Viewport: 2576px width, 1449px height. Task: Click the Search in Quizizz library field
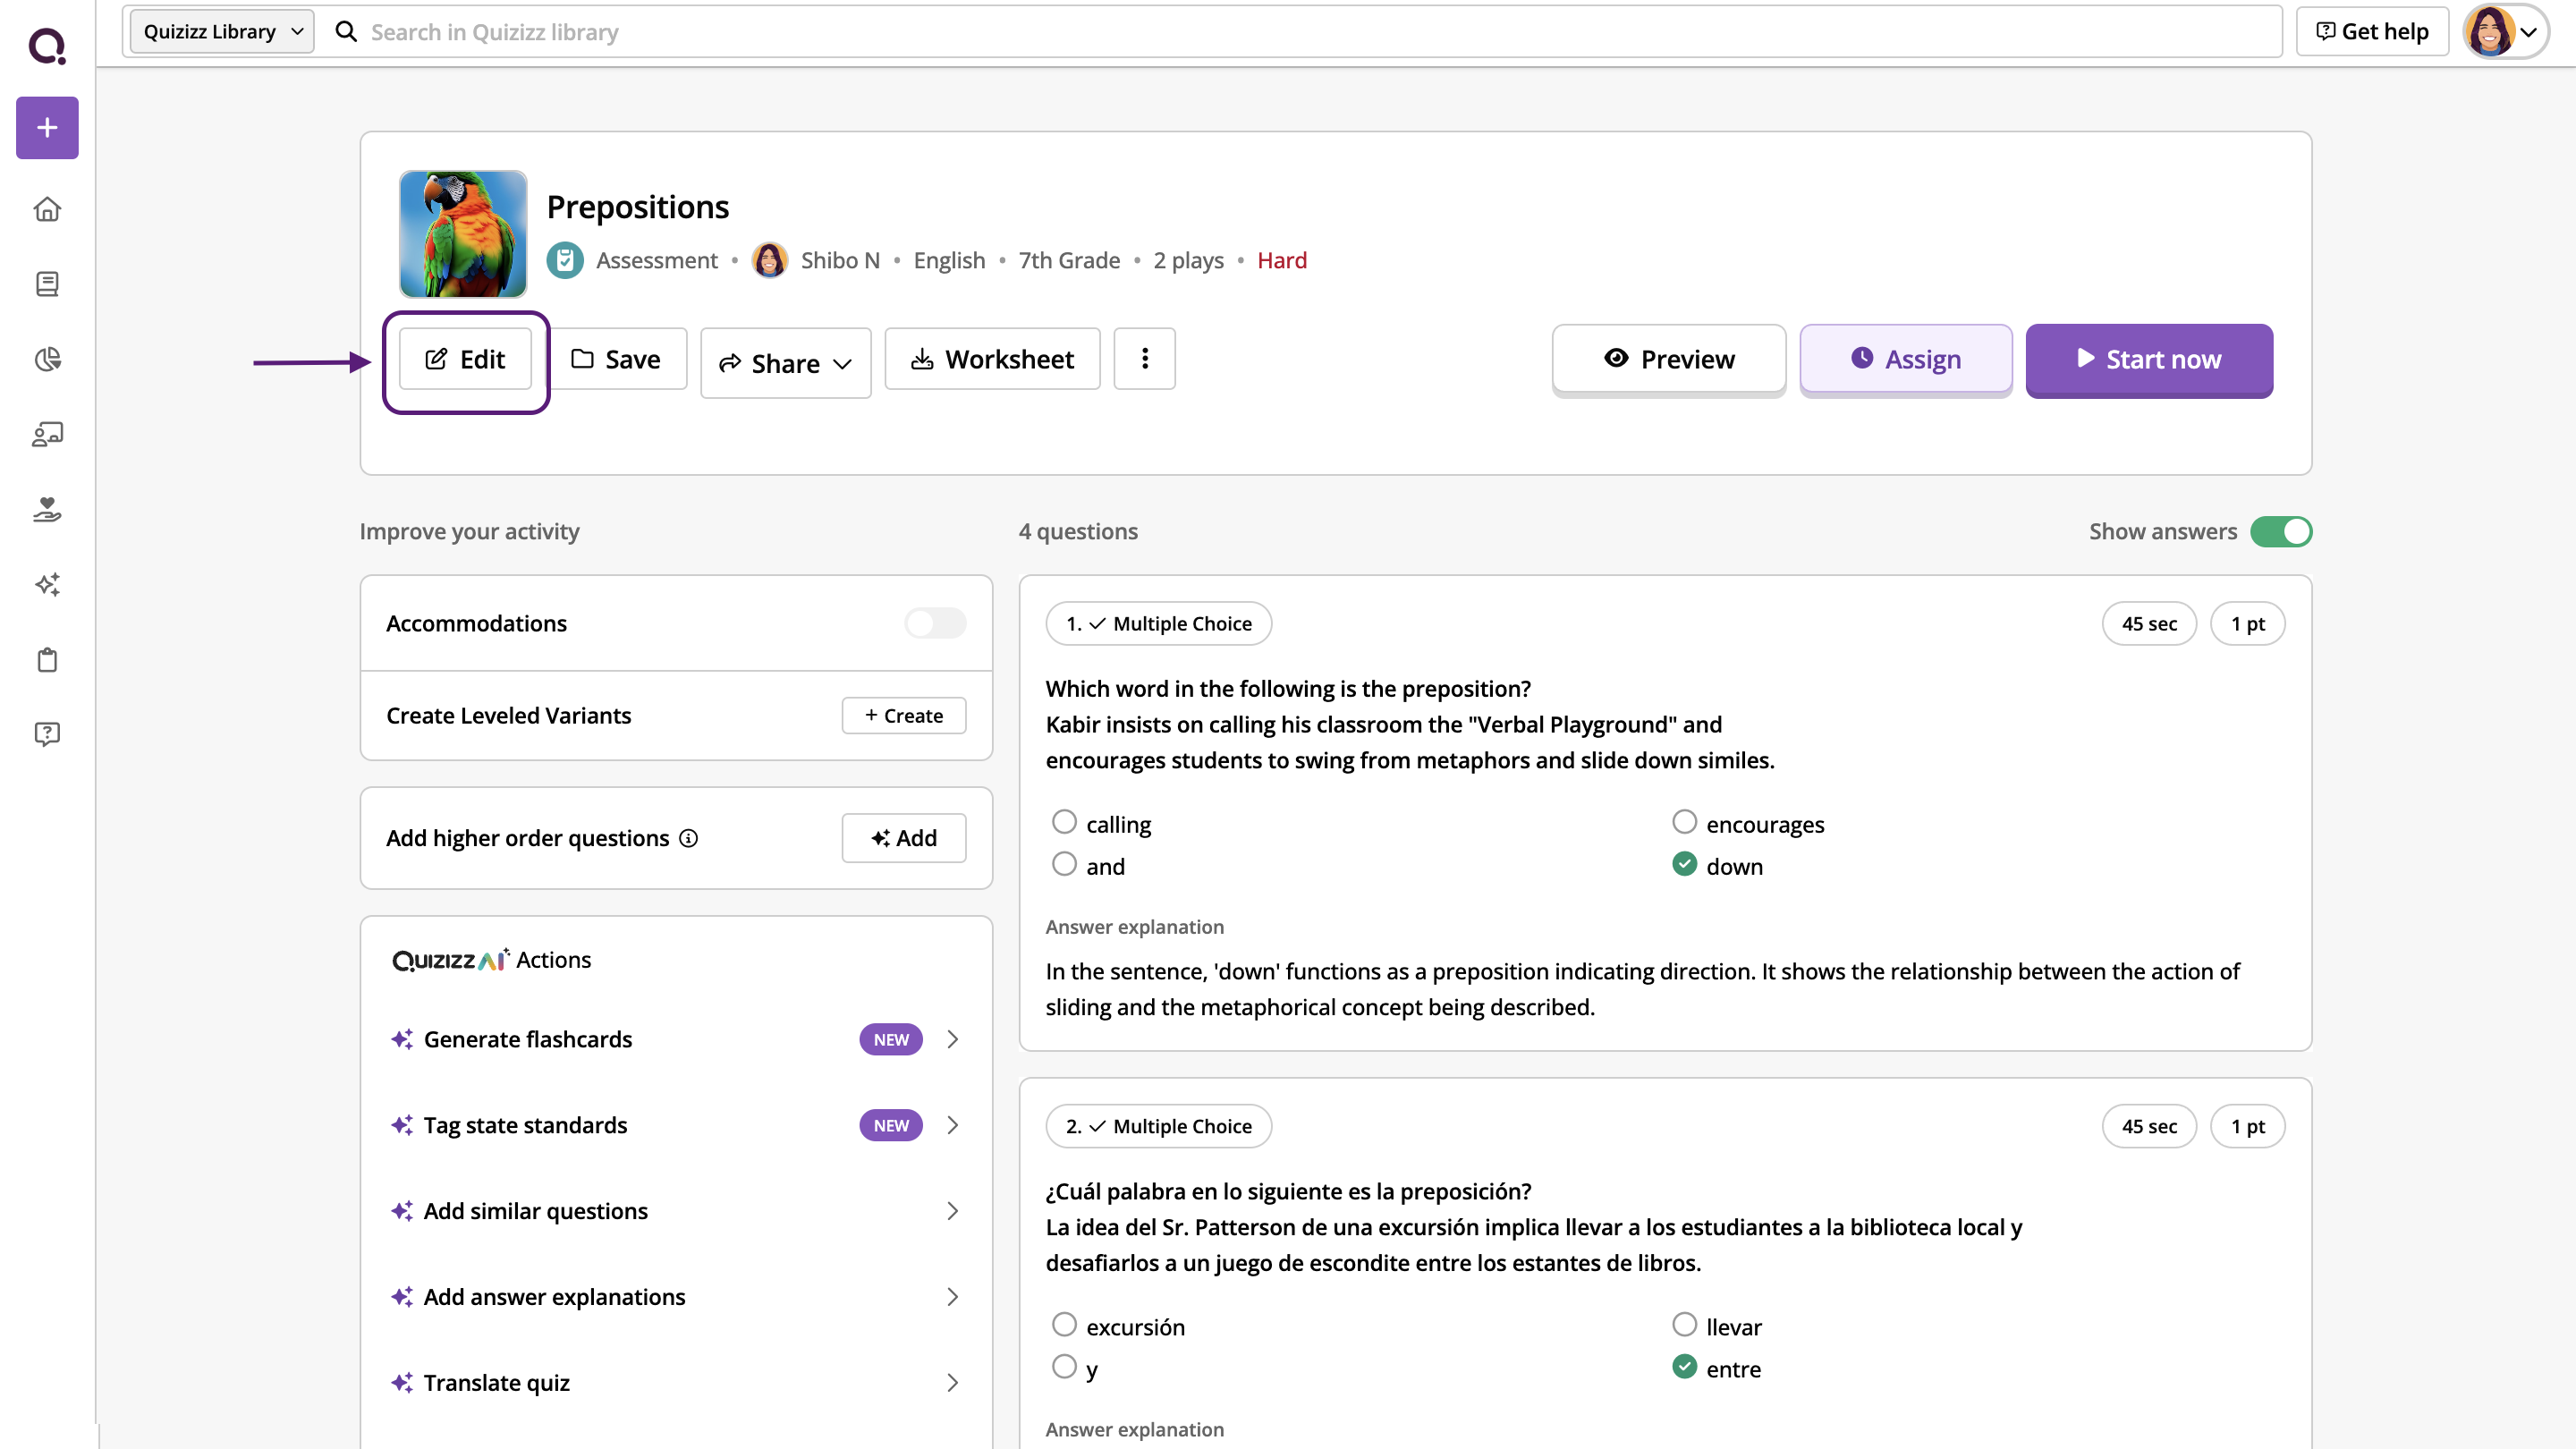tap(1300, 32)
